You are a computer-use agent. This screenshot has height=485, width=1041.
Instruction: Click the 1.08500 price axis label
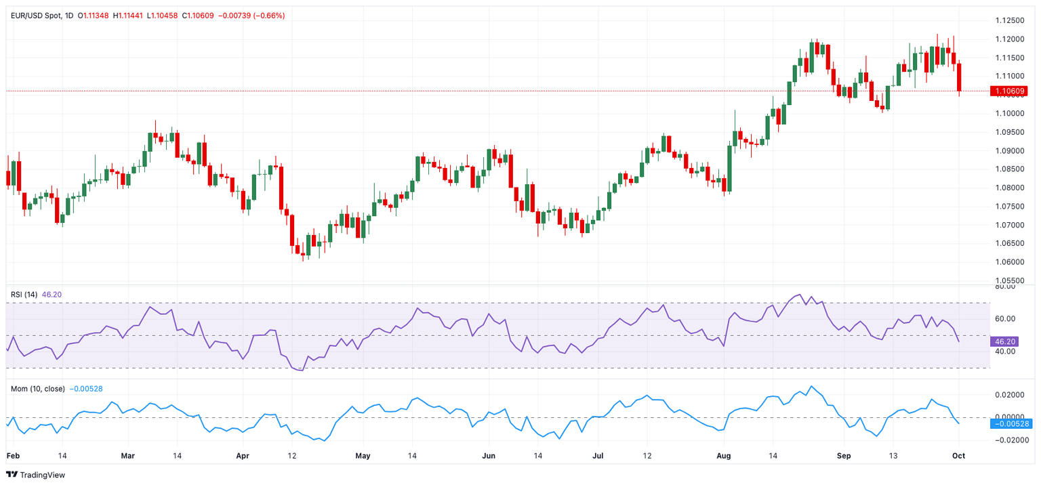pyautogui.click(x=1008, y=169)
